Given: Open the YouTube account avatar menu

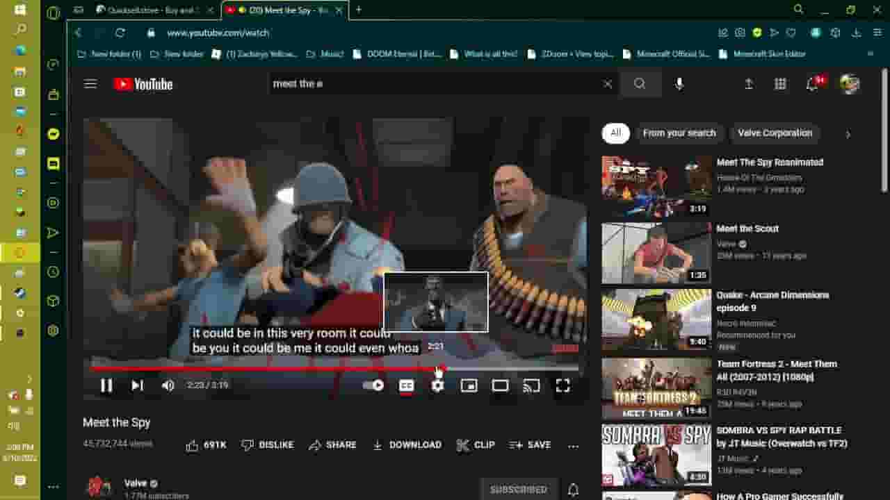Looking at the screenshot, I should tap(850, 84).
